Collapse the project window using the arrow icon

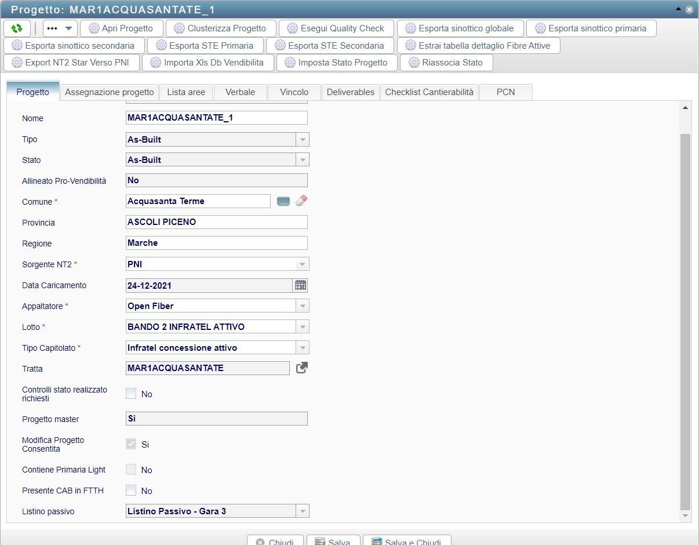[678, 9]
